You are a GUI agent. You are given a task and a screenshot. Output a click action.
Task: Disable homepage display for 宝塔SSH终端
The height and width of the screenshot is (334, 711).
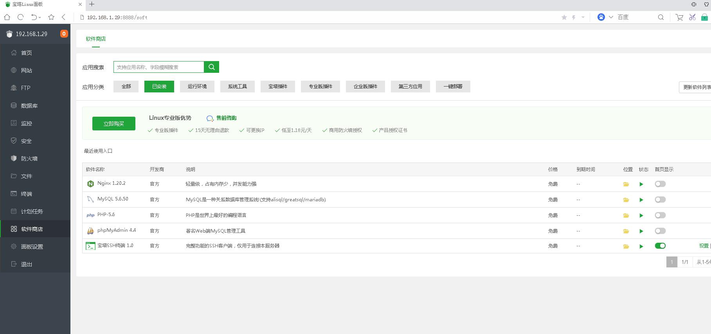tap(660, 246)
